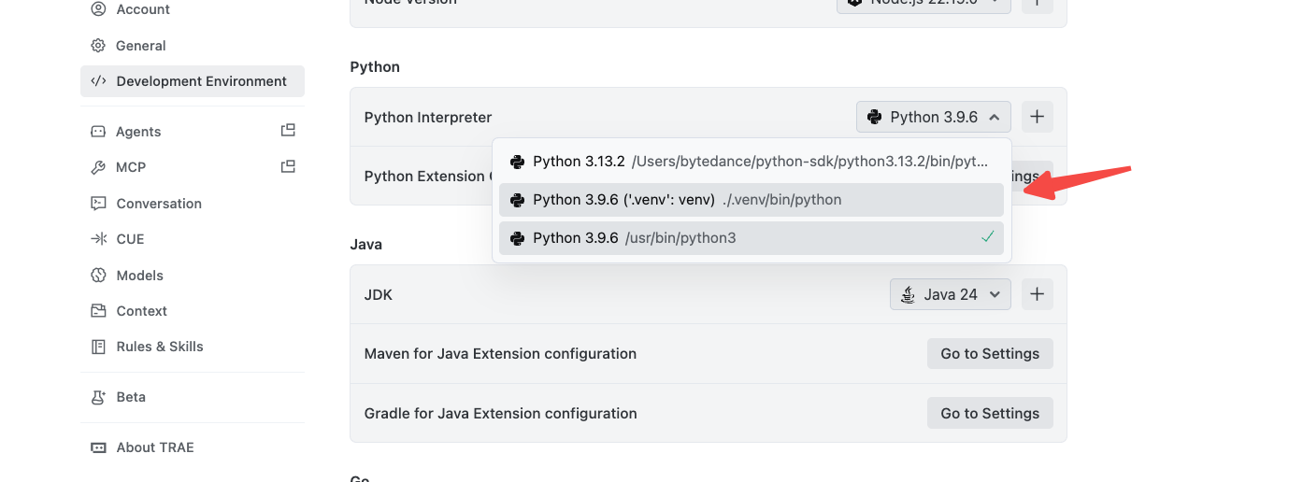Click the MCP wrench icon
Viewport: 1303px width, 482px height.
(98, 167)
